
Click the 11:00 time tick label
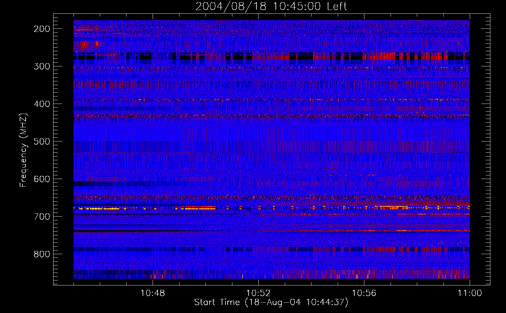click(470, 293)
